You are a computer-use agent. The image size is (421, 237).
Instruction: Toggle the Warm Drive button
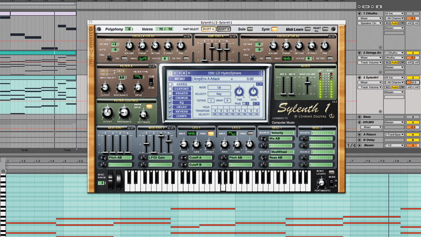point(149,107)
